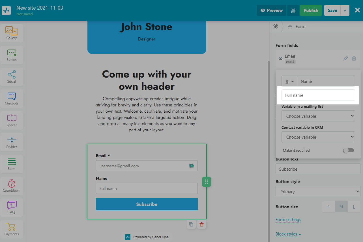363x242 pixels.
Task: Select the Payments cart element
Action: [x=12, y=229]
